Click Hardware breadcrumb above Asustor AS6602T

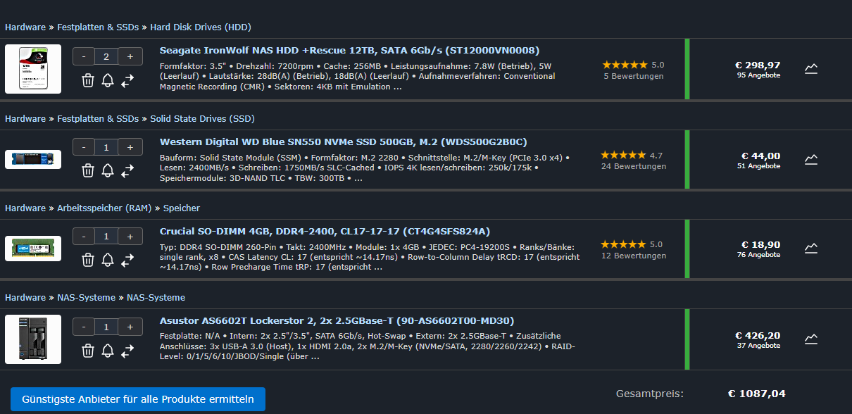click(x=25, y=298)
